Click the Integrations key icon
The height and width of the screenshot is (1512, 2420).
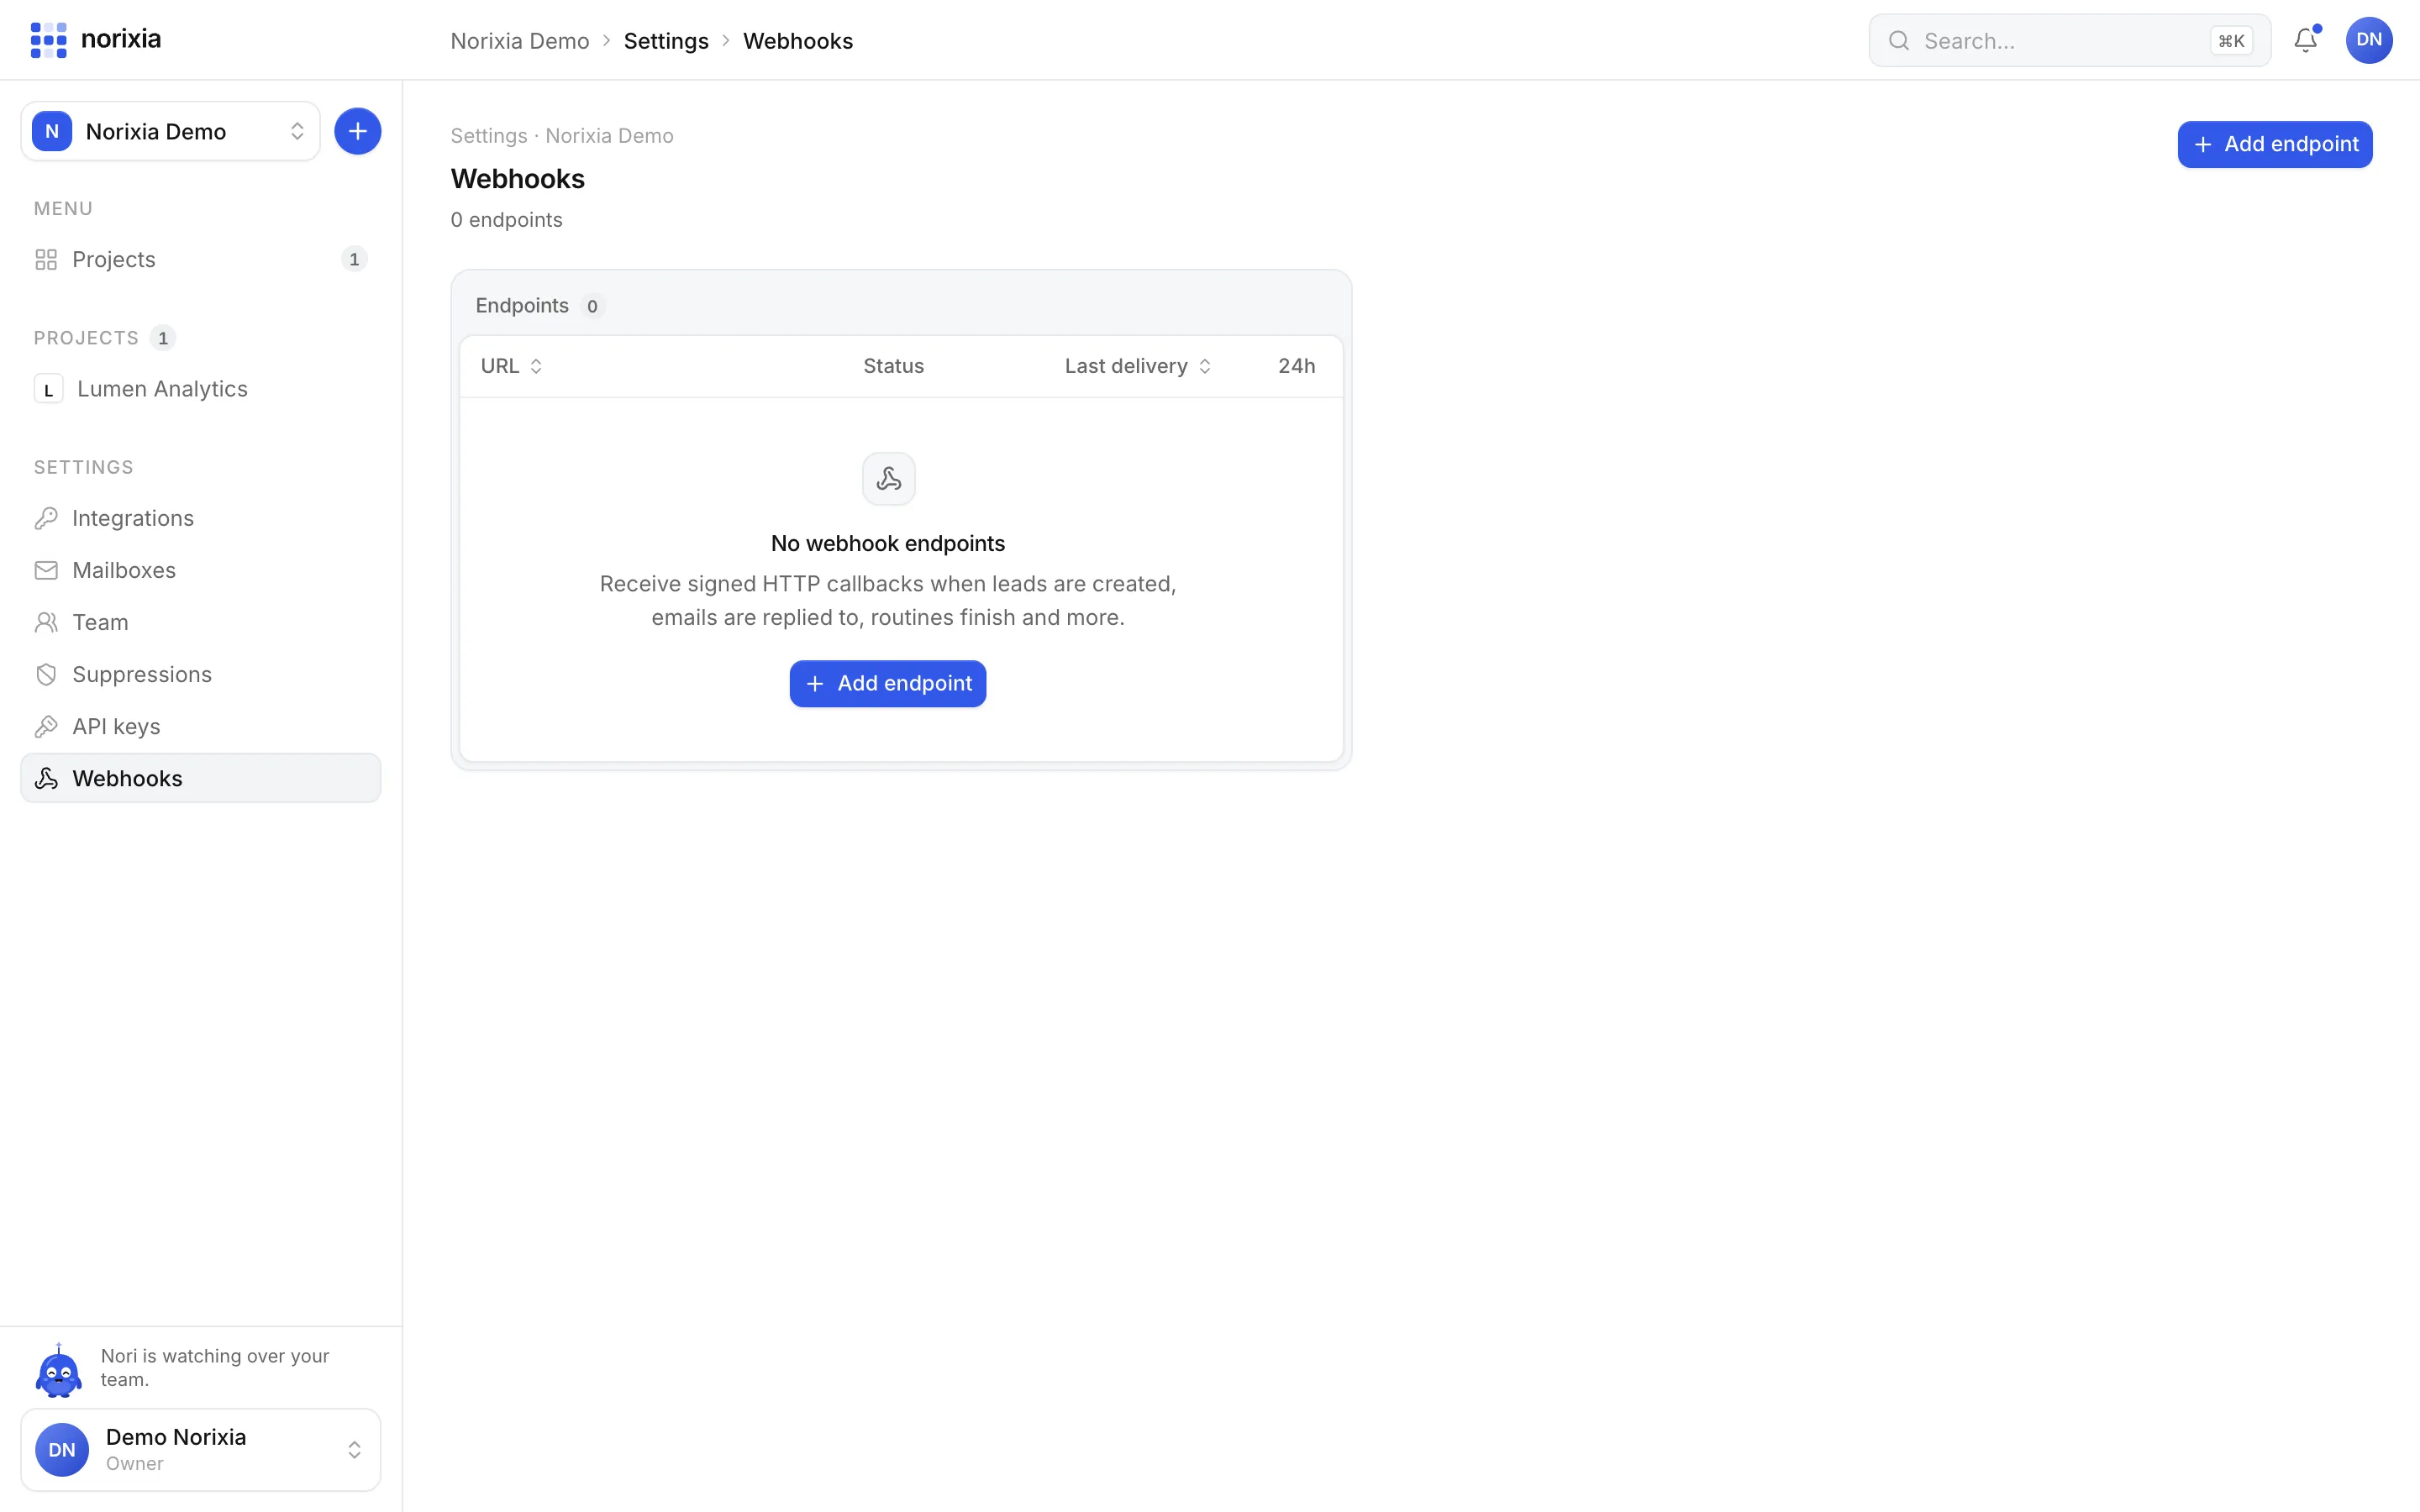pyautogui.click(x=46, y=518)
